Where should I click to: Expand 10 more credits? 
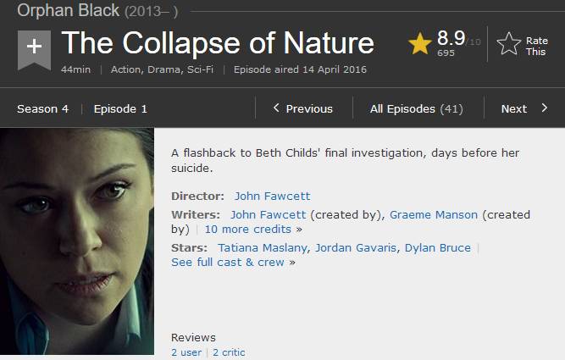click(x=248, y=229)
